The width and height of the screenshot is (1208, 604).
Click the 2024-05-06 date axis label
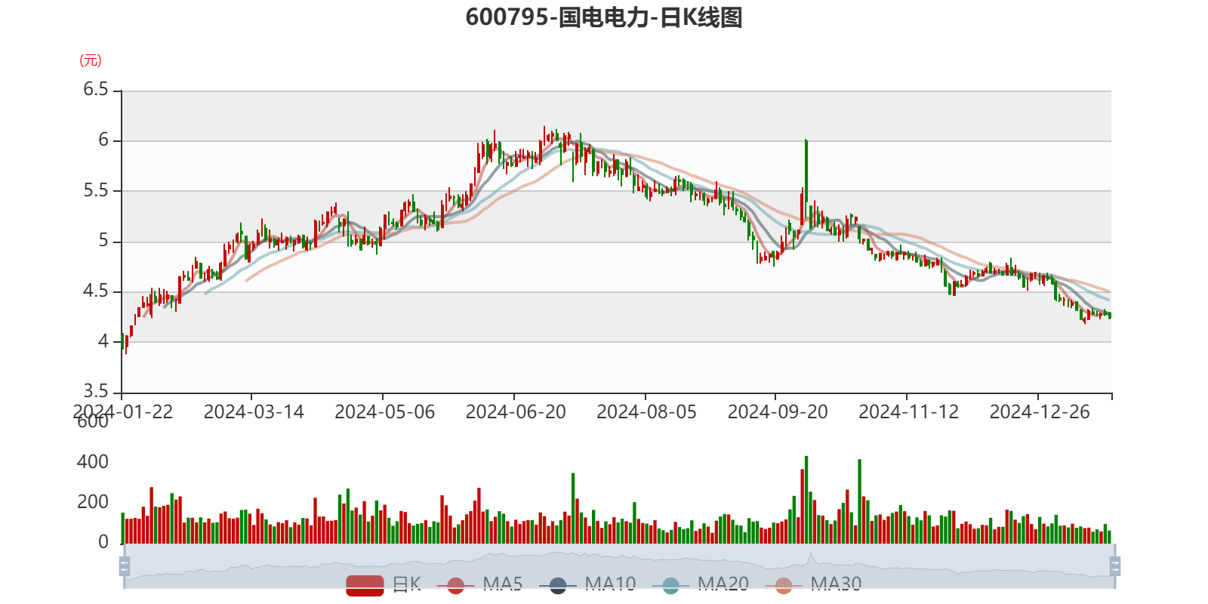pyautogui.click(x=384, y=411)
